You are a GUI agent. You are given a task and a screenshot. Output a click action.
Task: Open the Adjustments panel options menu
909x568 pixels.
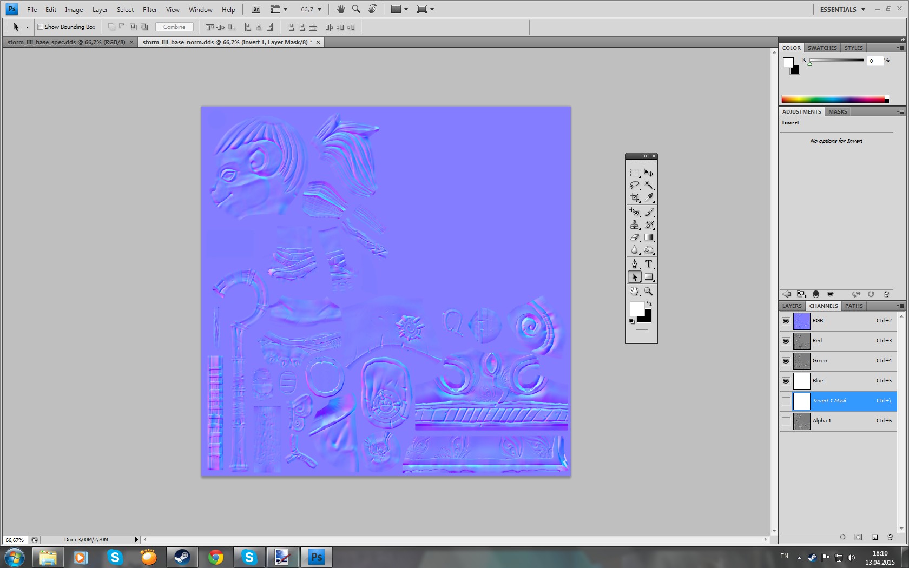coord(900,112)
